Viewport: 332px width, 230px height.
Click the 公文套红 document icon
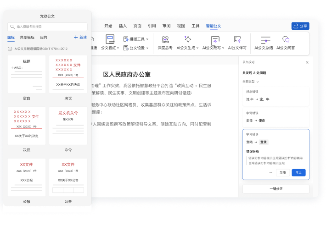(x=110, y=39)
